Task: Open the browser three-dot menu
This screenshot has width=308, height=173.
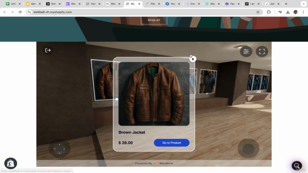Action: 303,12
